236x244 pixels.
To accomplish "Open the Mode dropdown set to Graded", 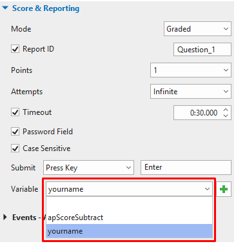I will point(197,28).
